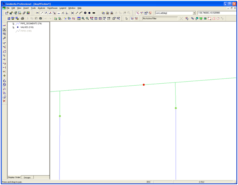Click the No Active Filter field
Screen dimensions: 238x185
tap(160, 18)
